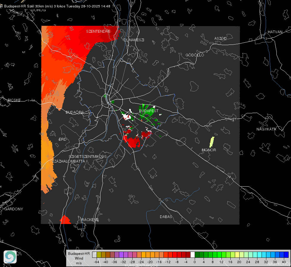Click the swirl weather service logo
The height and width of the screenshot is (267, 291).
10,257
